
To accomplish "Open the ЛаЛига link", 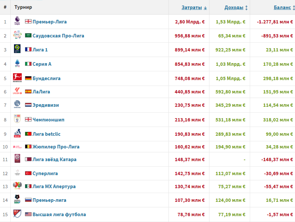I will coord(41,92).
